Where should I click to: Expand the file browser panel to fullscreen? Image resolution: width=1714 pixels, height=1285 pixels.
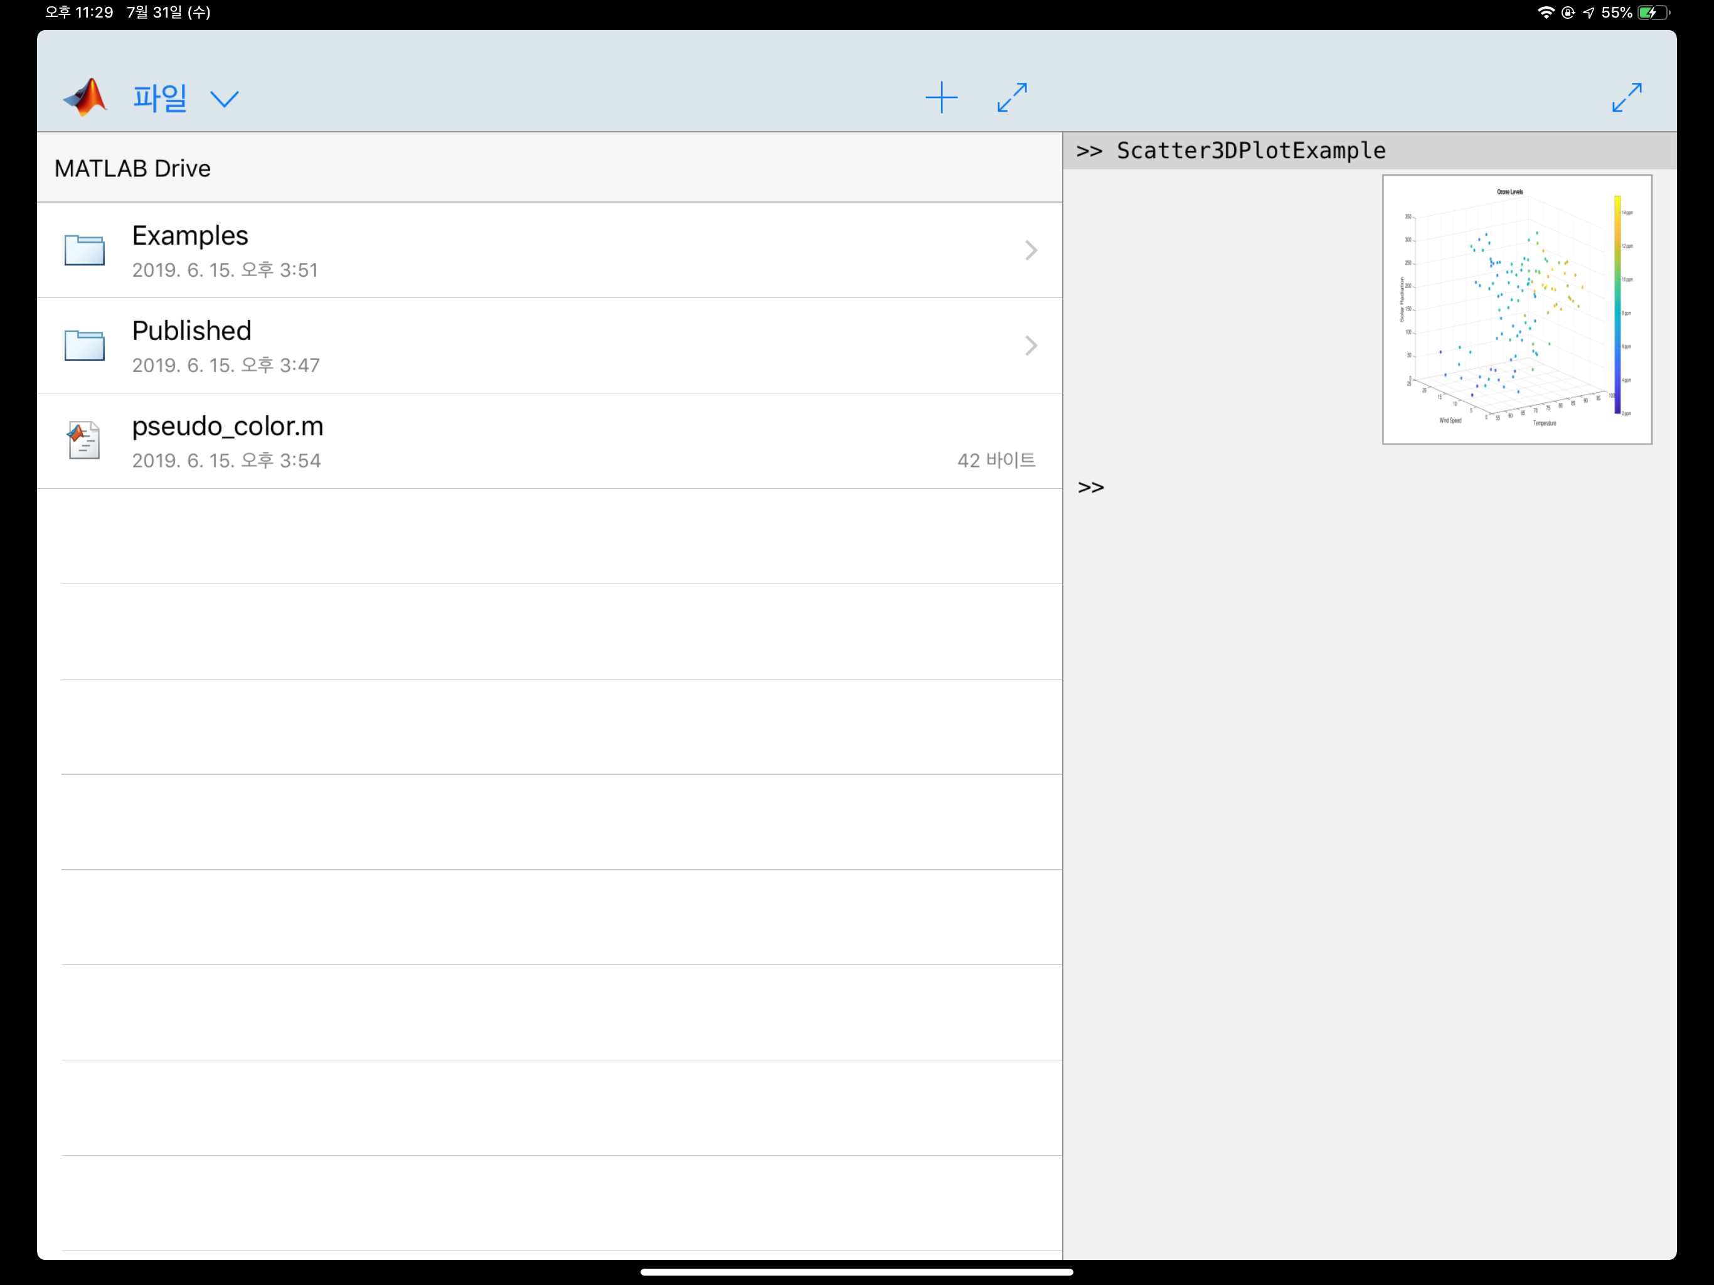point(1012,98)
